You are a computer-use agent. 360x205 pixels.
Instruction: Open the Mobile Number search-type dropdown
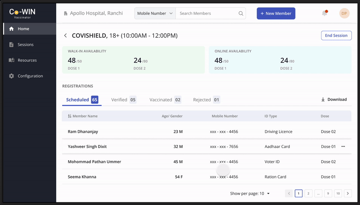coord(155,13)
